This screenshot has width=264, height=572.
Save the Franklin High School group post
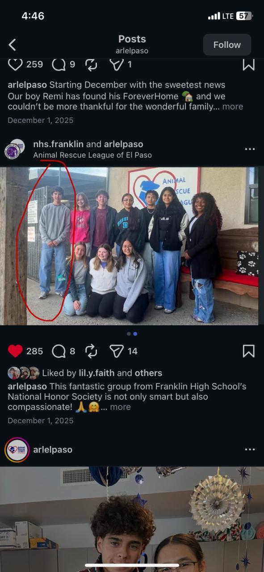click(x=248, y=351)
